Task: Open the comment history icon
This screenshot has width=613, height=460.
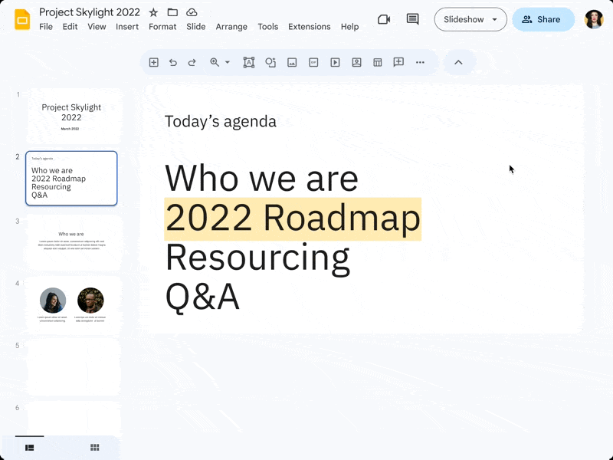Action: (411, 19)
